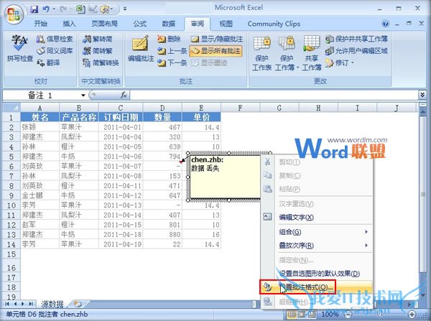Click the cell 金士鹏

click(40, 195)
